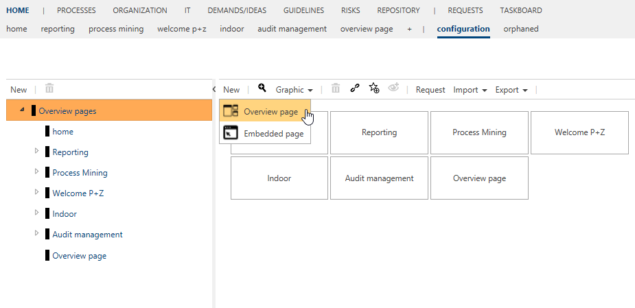Select Embedded page icon in New menu

(231, 132)
